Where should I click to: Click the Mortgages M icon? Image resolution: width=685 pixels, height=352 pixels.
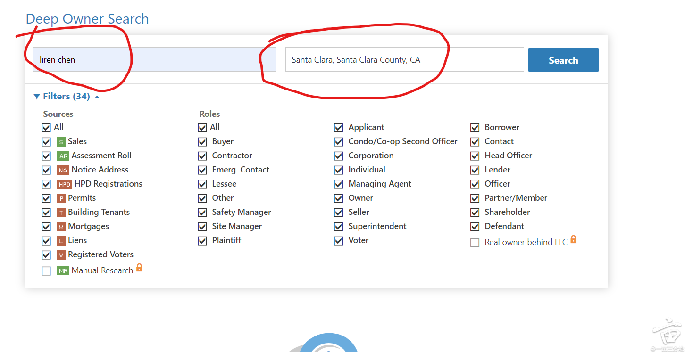pos(61,227)
